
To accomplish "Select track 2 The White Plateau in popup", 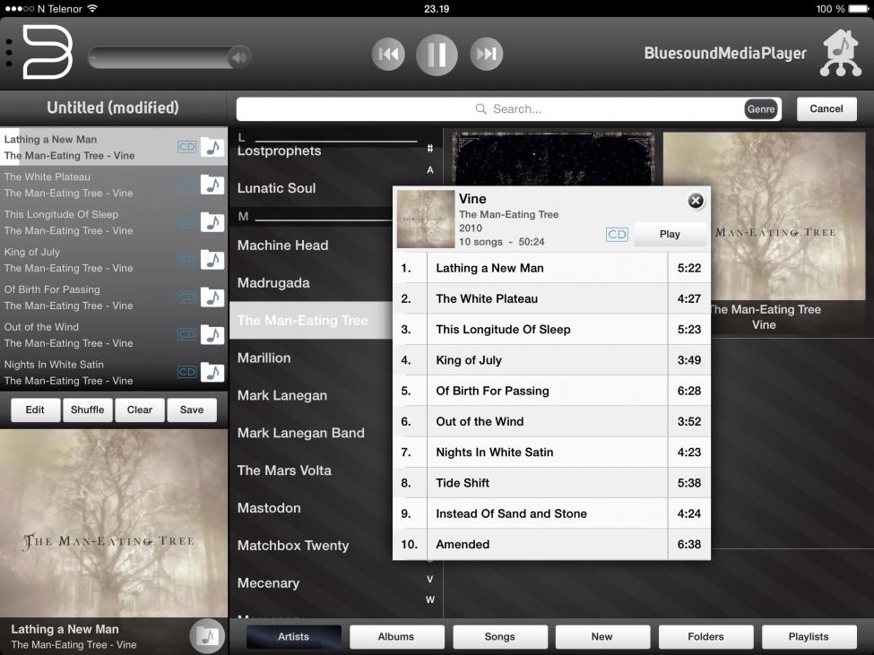I will click(x=552, y=298).
